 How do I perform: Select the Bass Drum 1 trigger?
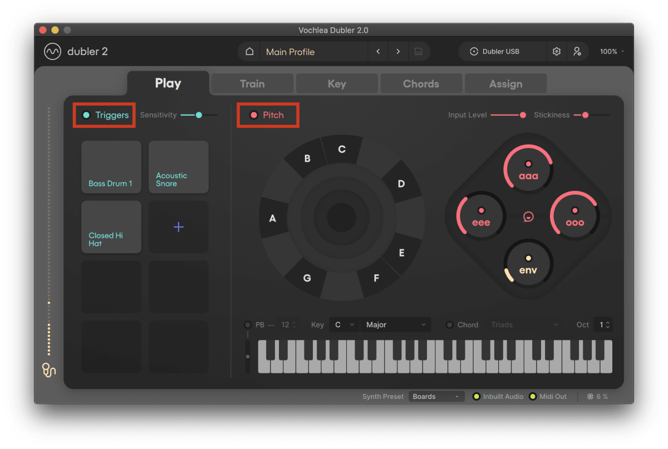111,167
